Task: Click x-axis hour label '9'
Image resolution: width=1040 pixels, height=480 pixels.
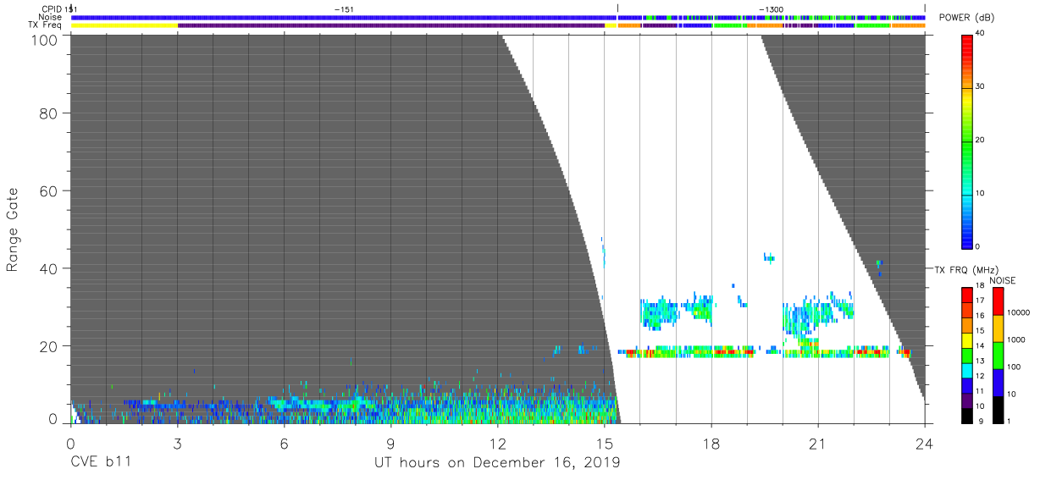Action: click(x=390, y=444)
